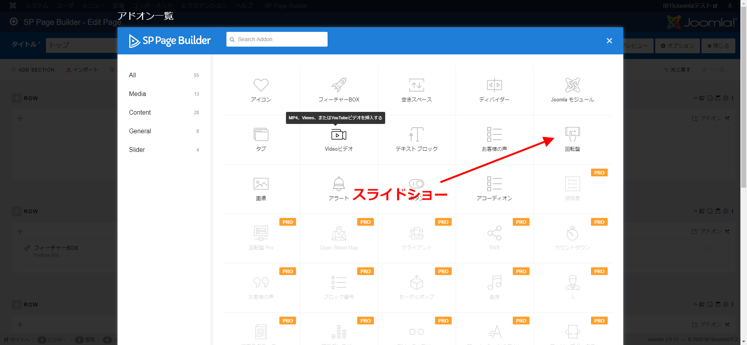Viewport: 747px width, 345px height.
Task: Open the General addon category
Action: pos(140,131)
